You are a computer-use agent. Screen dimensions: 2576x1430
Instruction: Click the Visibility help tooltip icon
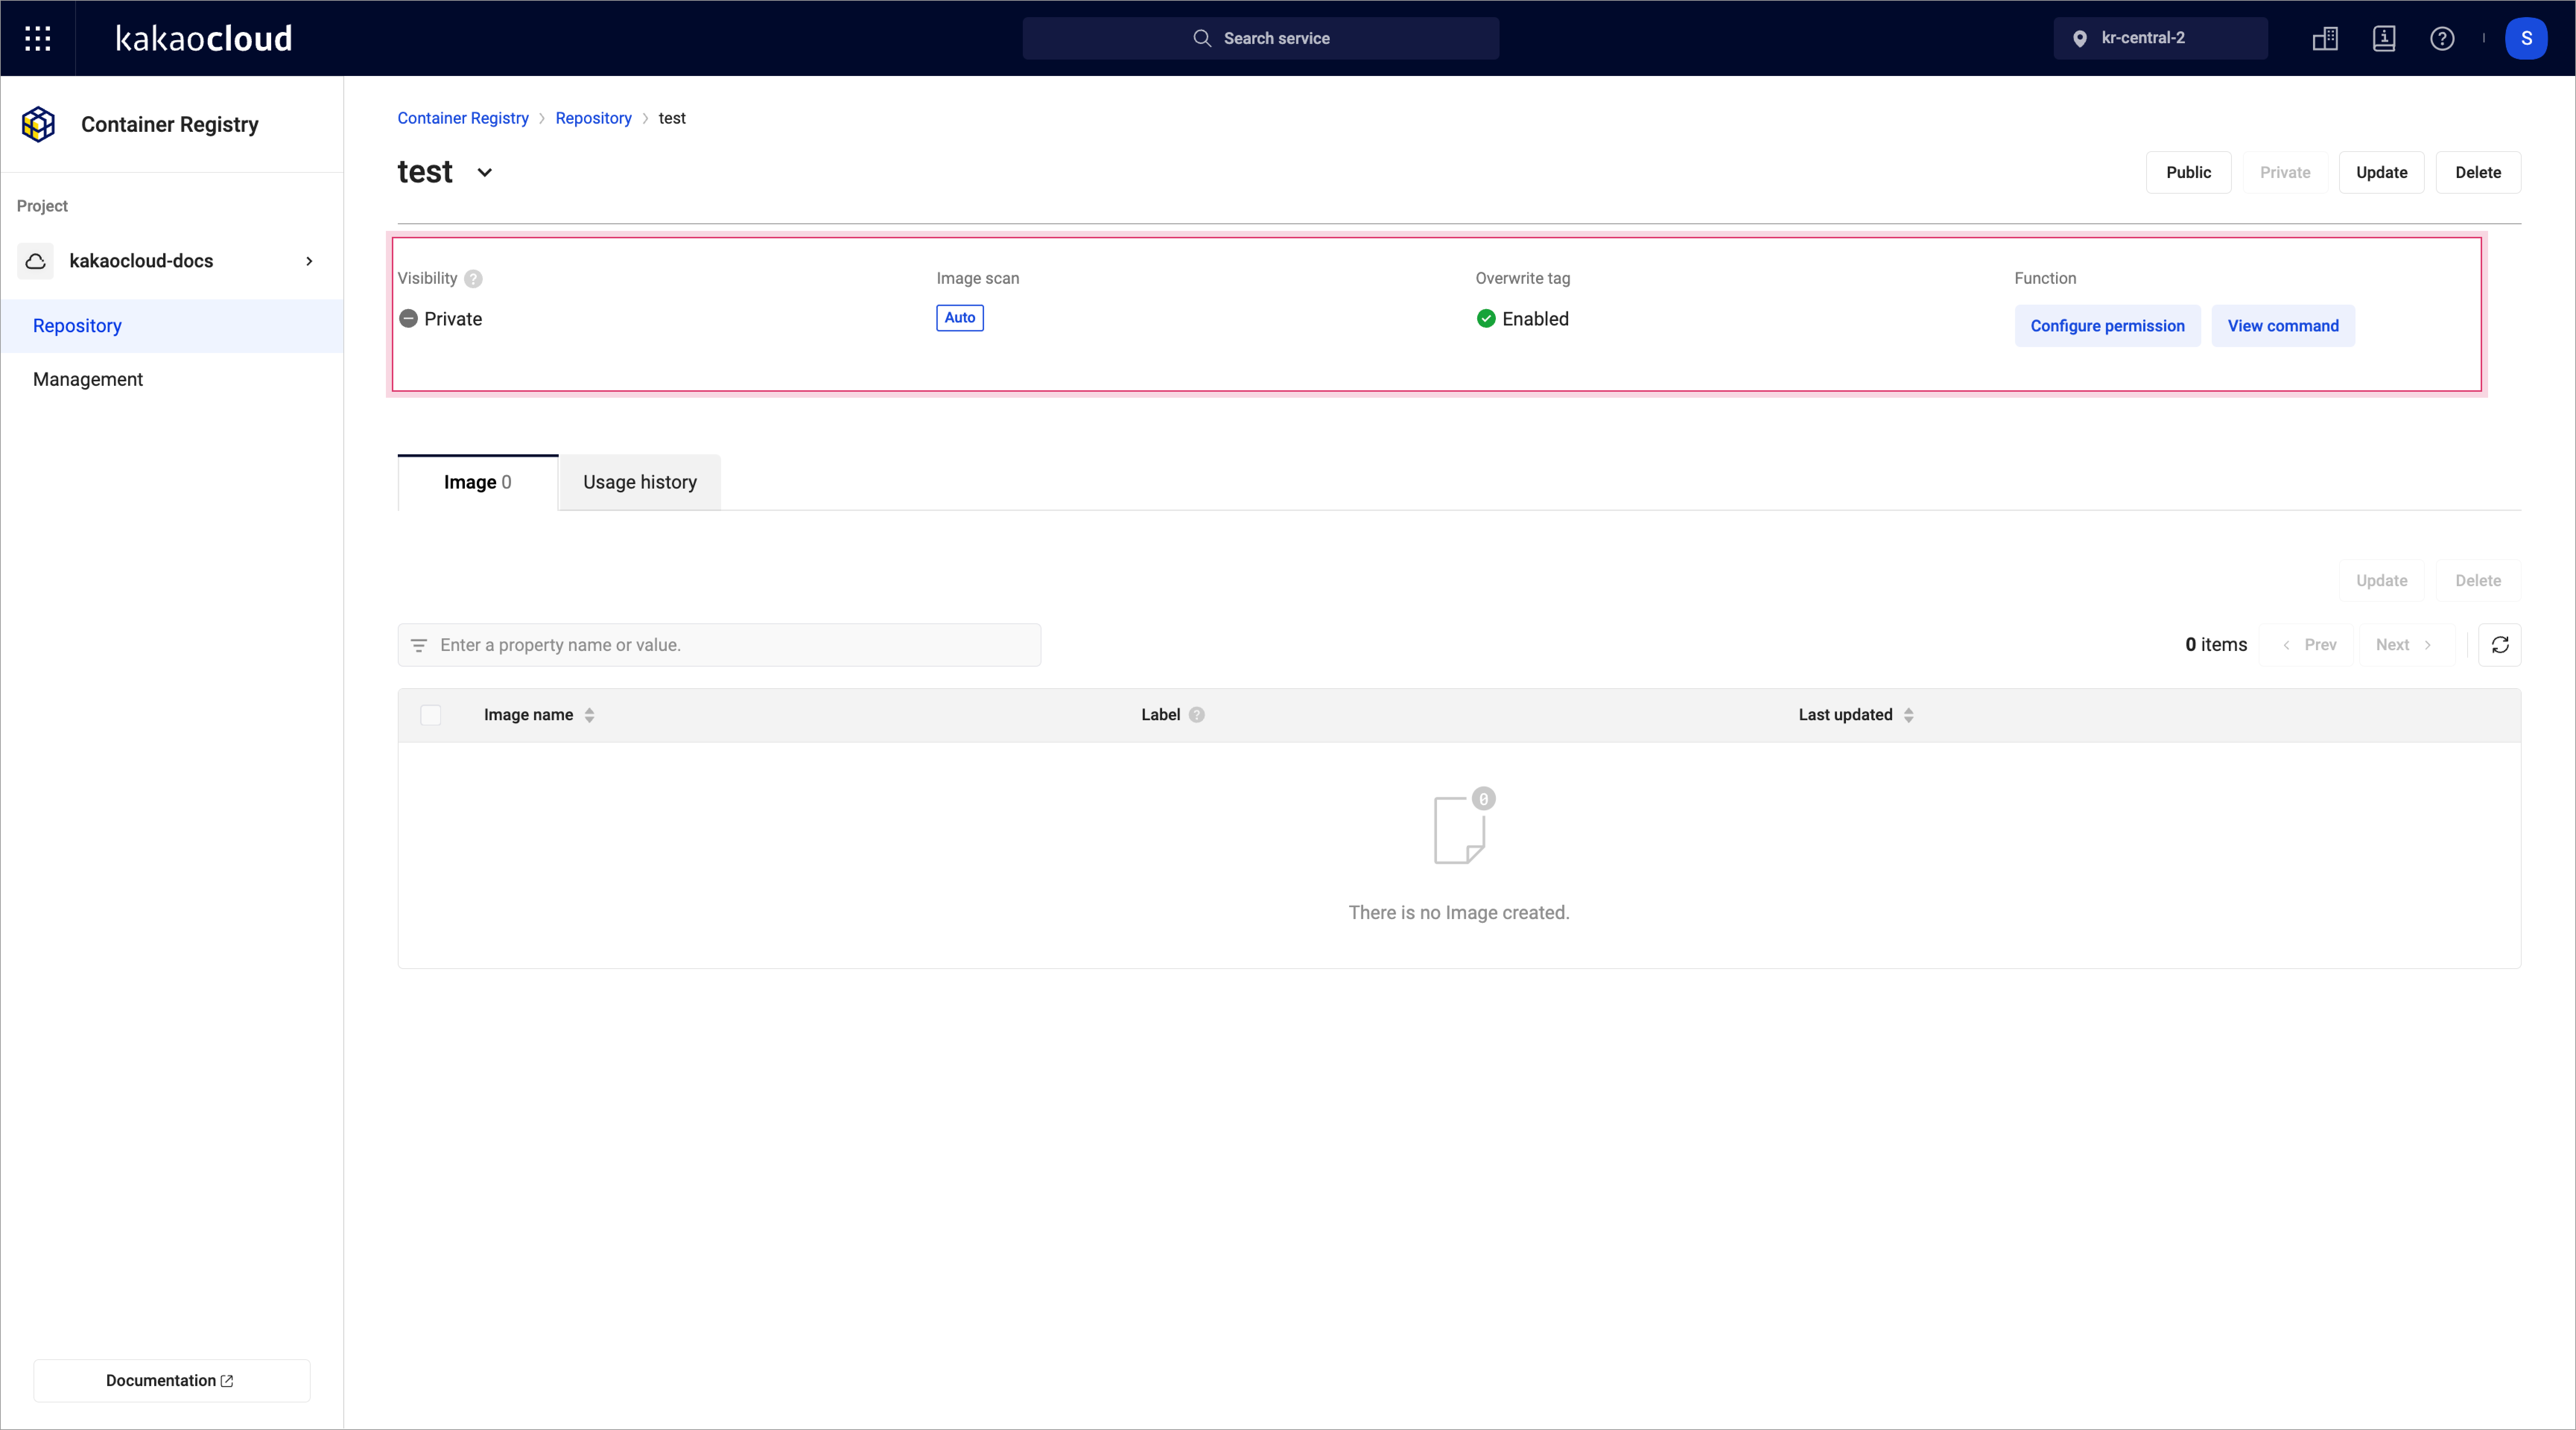click(473, 279)
